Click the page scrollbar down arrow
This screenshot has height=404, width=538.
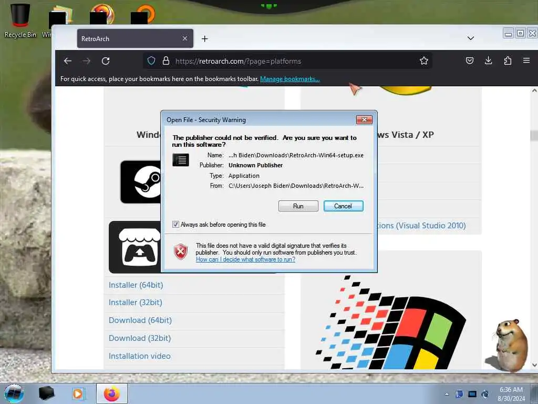tap(534, 365)
